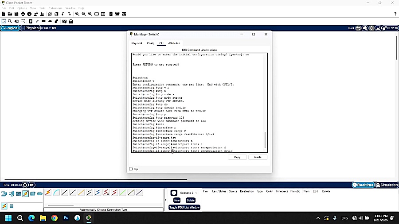Choose the Select tool in second toolbar
The image size is (399, 224).
point(4,21)
